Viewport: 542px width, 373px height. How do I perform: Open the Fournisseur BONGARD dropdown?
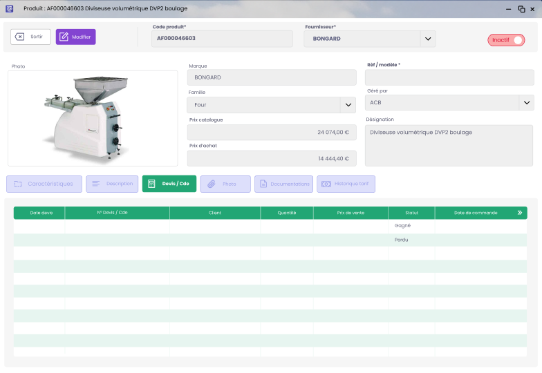coord(427,39)
